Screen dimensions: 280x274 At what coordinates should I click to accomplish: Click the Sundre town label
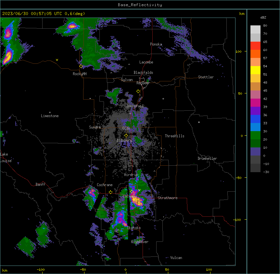tap(95, 127)
